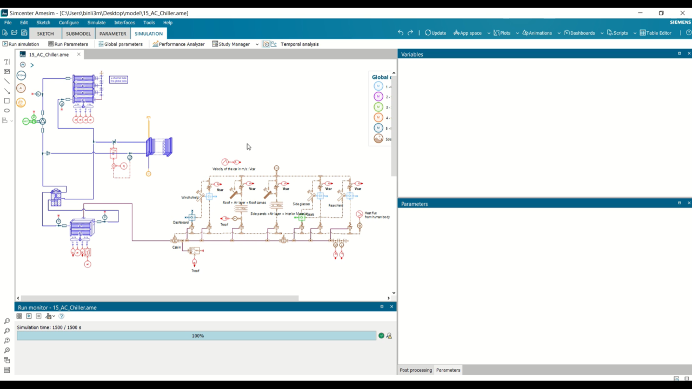Open the File menu
This screenshot has height=389, width=692.
8,23
